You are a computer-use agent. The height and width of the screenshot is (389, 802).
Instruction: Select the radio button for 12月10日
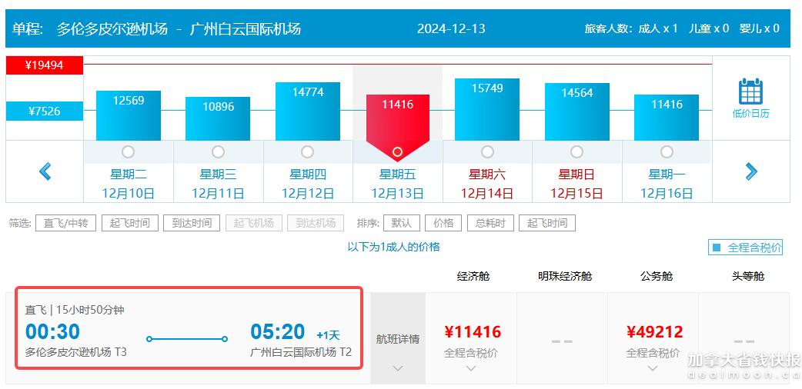click(x=129, y=151)
